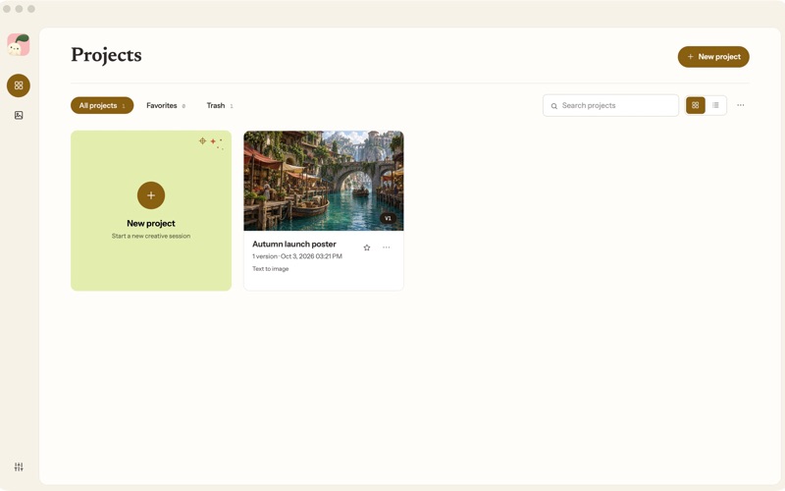Image resolution: width=785 pixels, height=491 pixels.
Task: Click the window close button
Action: [7, 9]
